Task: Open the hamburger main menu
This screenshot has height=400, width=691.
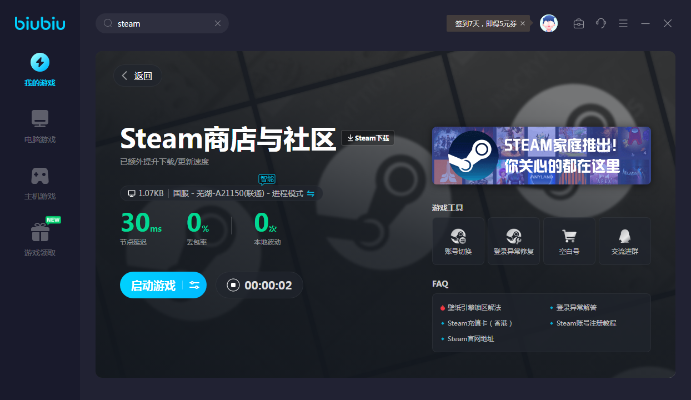Action: (623, 23)
